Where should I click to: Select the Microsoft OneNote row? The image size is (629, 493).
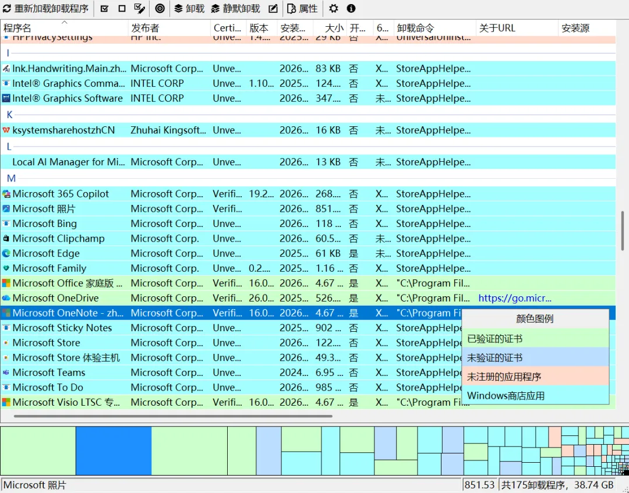[x=231, y=313]
